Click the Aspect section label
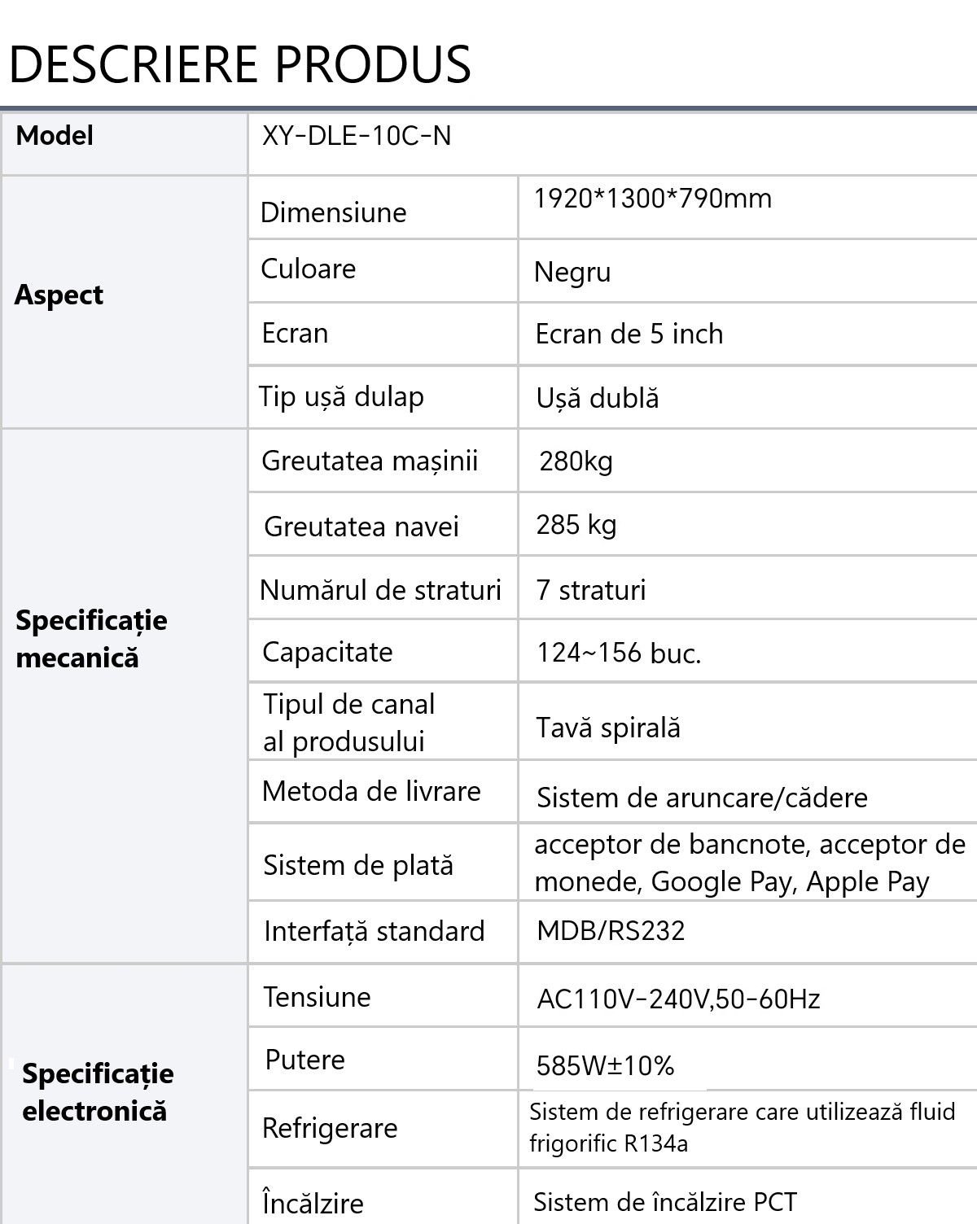The image size is (977, 1224). click(x=59, y=295)
